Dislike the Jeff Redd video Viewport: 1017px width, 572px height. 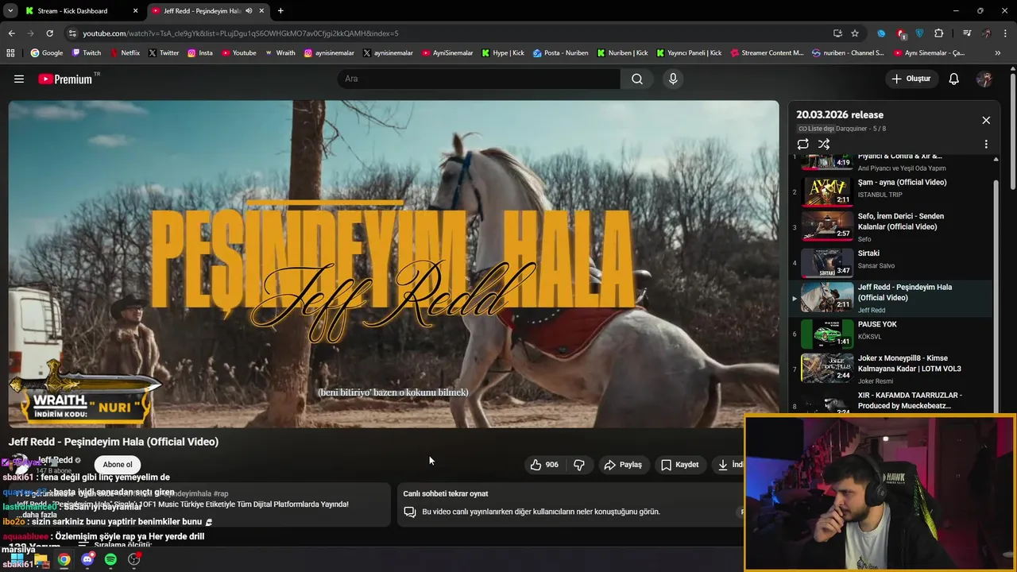pyautogui.click(x=579, y=465)
